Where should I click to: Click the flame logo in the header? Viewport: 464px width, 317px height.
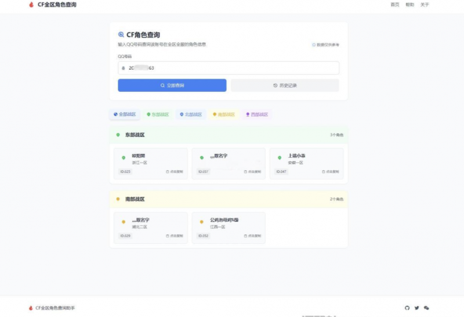[31, 5]
